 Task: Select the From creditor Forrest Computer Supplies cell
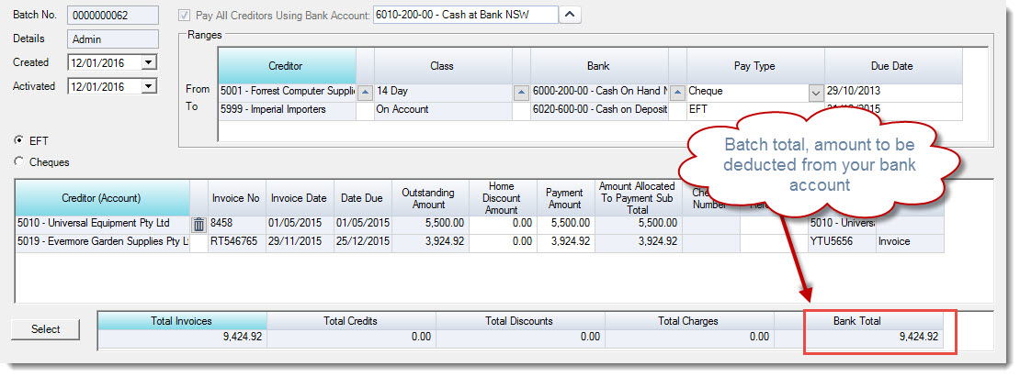click(288, 93)
